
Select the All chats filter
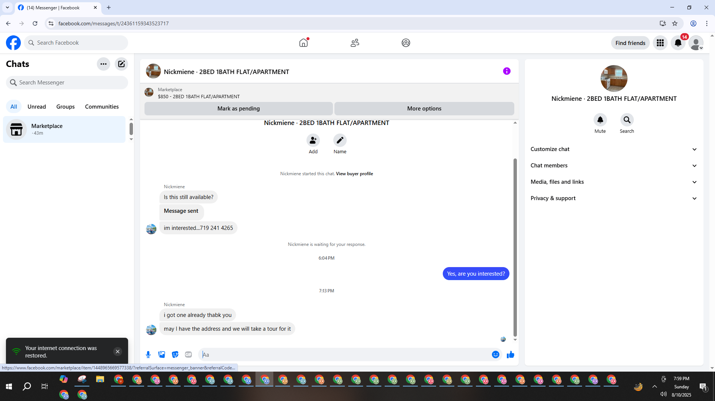pyautogui.click(x=14, y=107)
